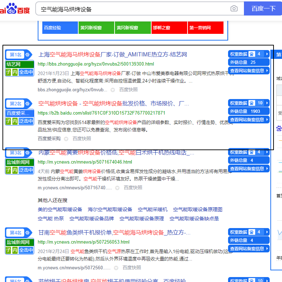Click refresh icon beside 第3名 rank badge

coord(27,153)
